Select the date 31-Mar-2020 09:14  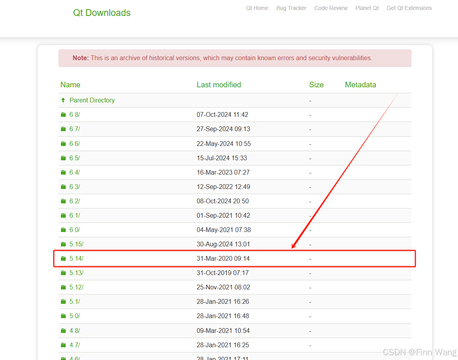pos(223,258)
